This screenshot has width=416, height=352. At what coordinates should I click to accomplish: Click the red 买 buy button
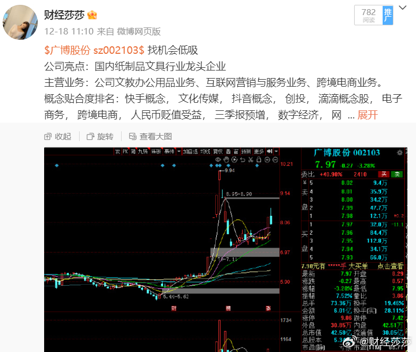pos(384,174)
